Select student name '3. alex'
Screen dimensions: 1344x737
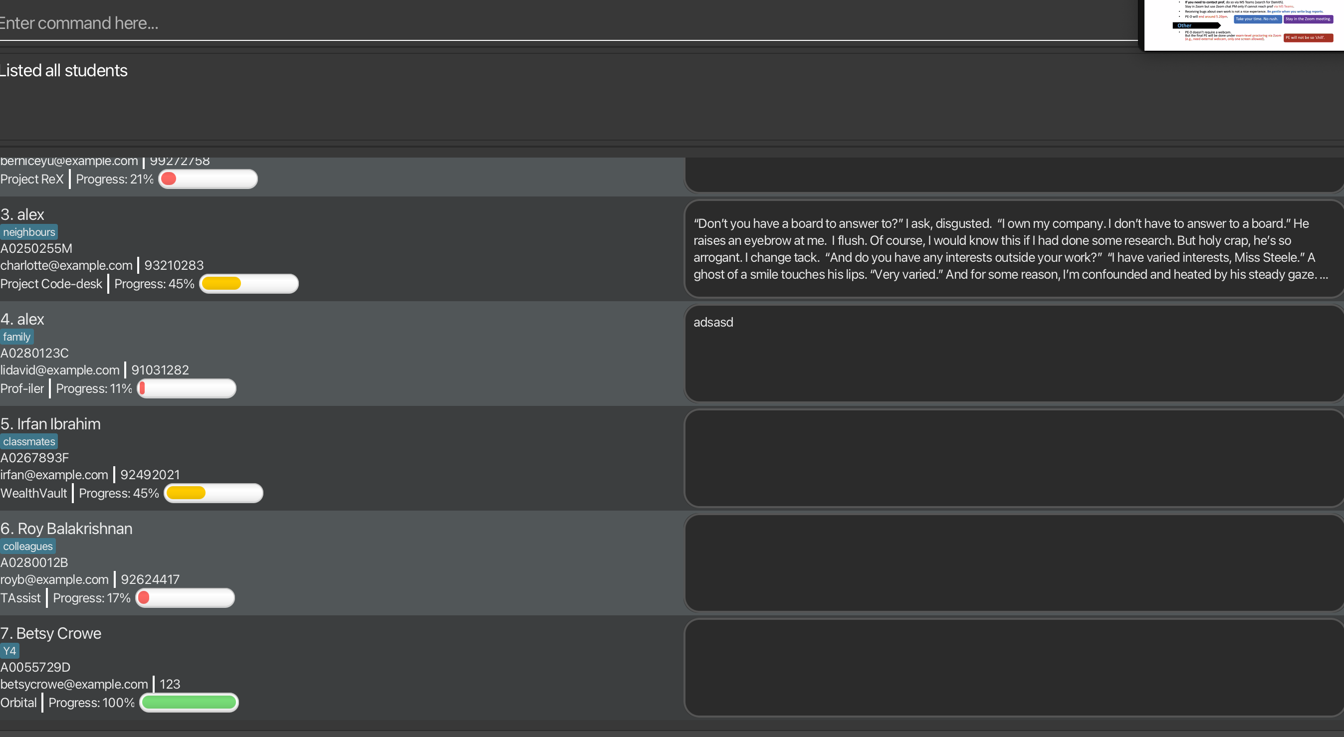click(22, 214)
